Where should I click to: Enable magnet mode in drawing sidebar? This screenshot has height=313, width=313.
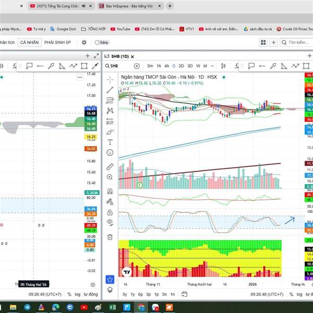(x=110, y=191)
